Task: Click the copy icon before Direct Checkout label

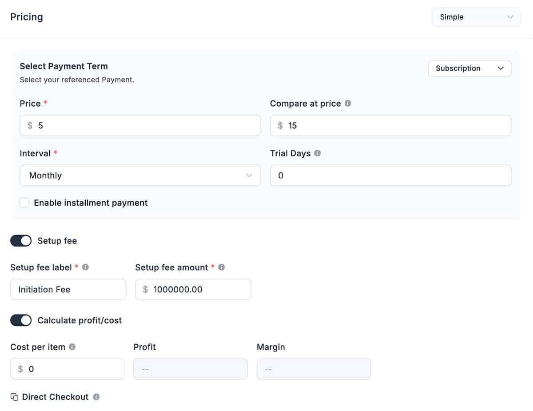Action: coord(14,396)
